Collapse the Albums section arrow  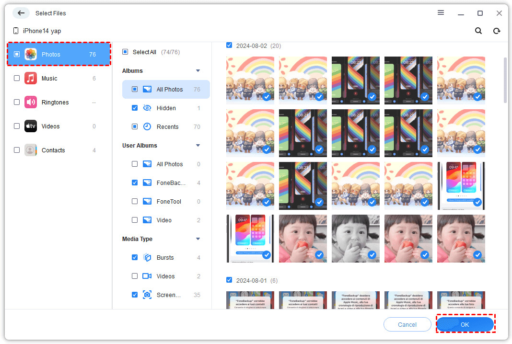point(198,71)
